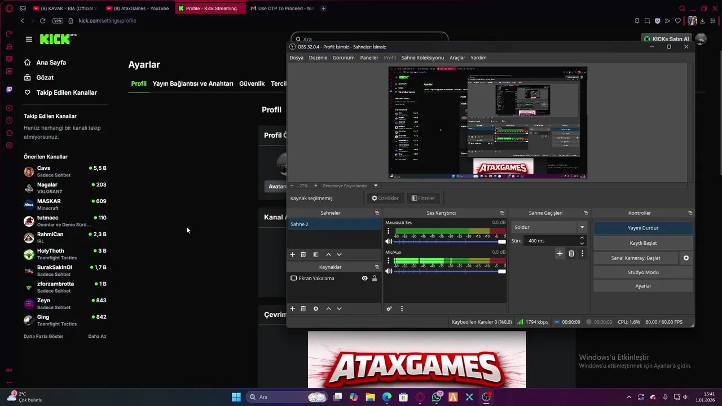Toggle Ekran Yakalama visibility eye
Image resolution: width=722 pixels, height=406 pixels.
[364, 279]
